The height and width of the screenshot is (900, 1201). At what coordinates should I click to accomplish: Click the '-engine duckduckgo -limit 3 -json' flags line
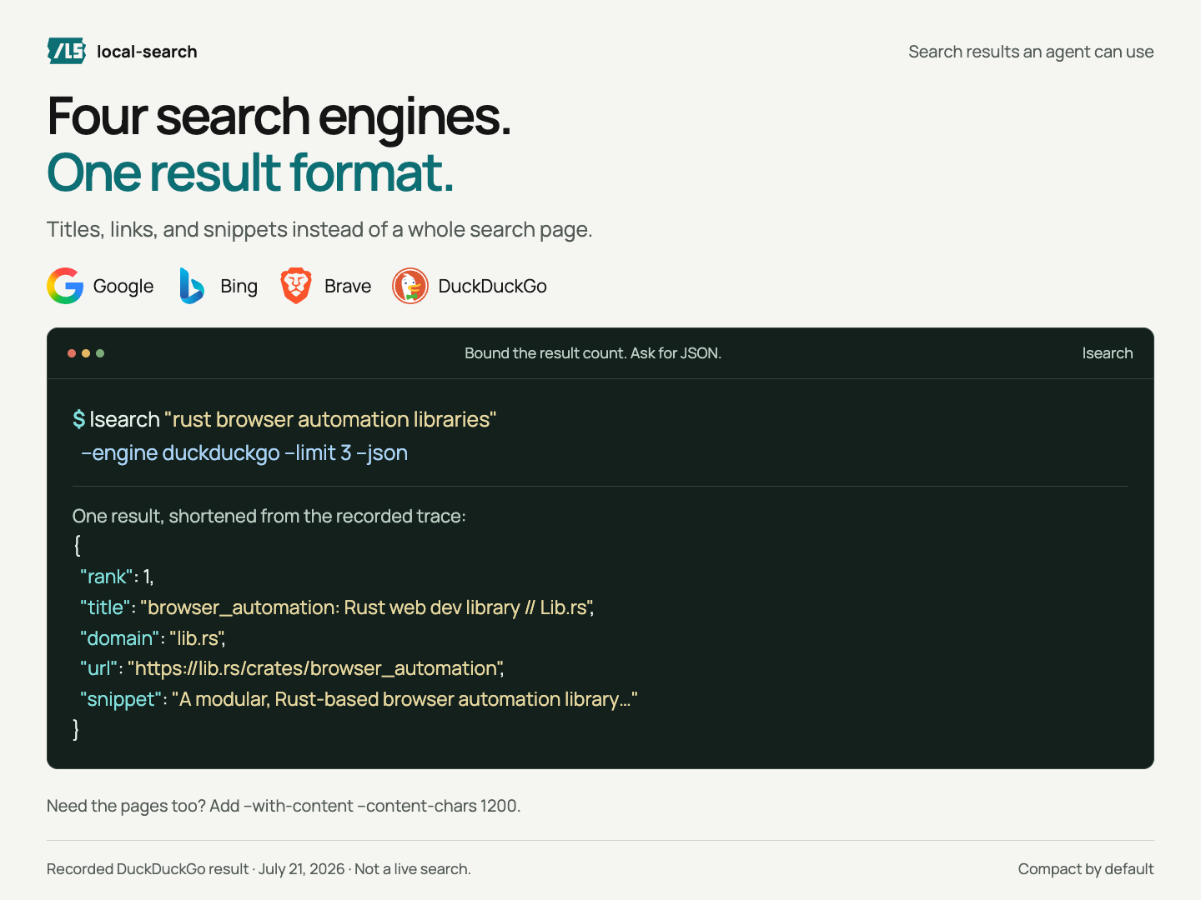pyautogui.click(x=244, y=452)
